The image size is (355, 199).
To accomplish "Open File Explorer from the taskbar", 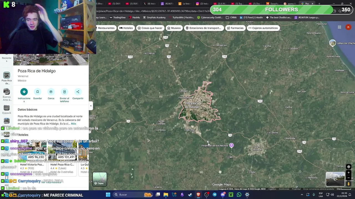I will tap(166, 195).
